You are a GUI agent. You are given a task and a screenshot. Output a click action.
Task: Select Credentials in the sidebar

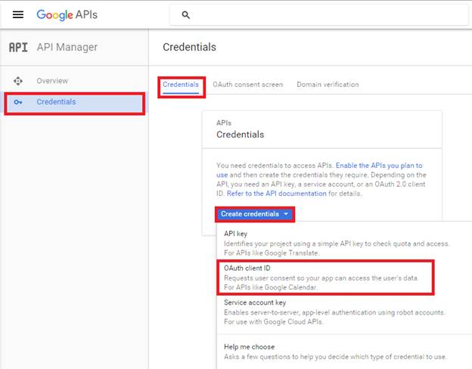coord(75,103)
